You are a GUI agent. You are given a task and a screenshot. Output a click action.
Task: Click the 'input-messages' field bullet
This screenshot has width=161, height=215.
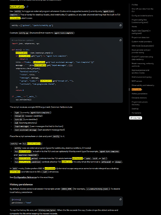click(21, 126)
